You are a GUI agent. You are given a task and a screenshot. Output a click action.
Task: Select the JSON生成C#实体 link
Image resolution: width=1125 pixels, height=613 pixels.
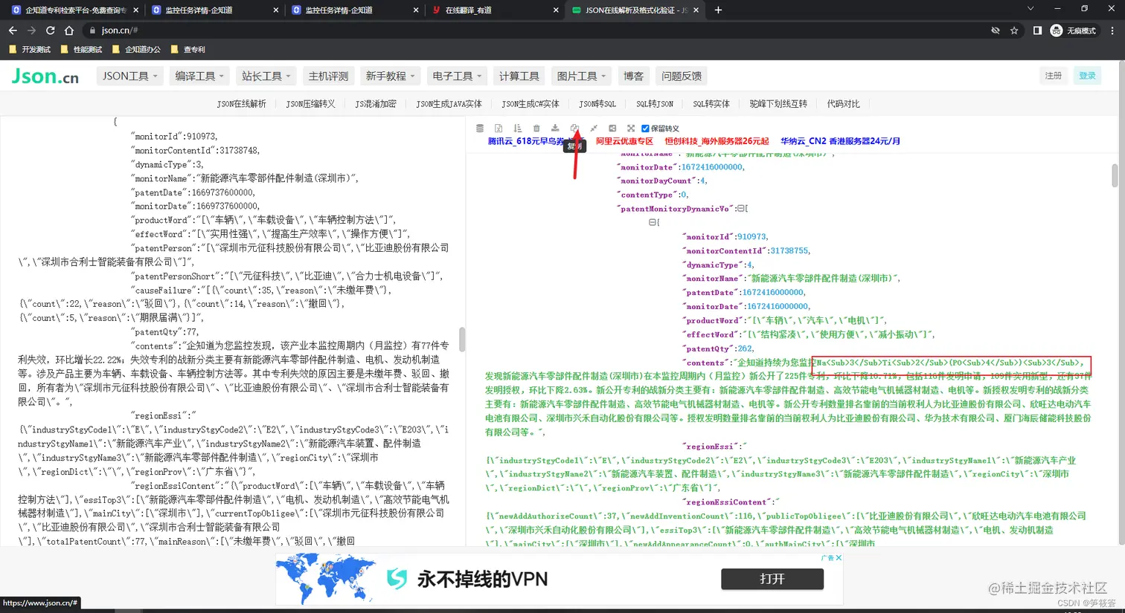(531, 104)
